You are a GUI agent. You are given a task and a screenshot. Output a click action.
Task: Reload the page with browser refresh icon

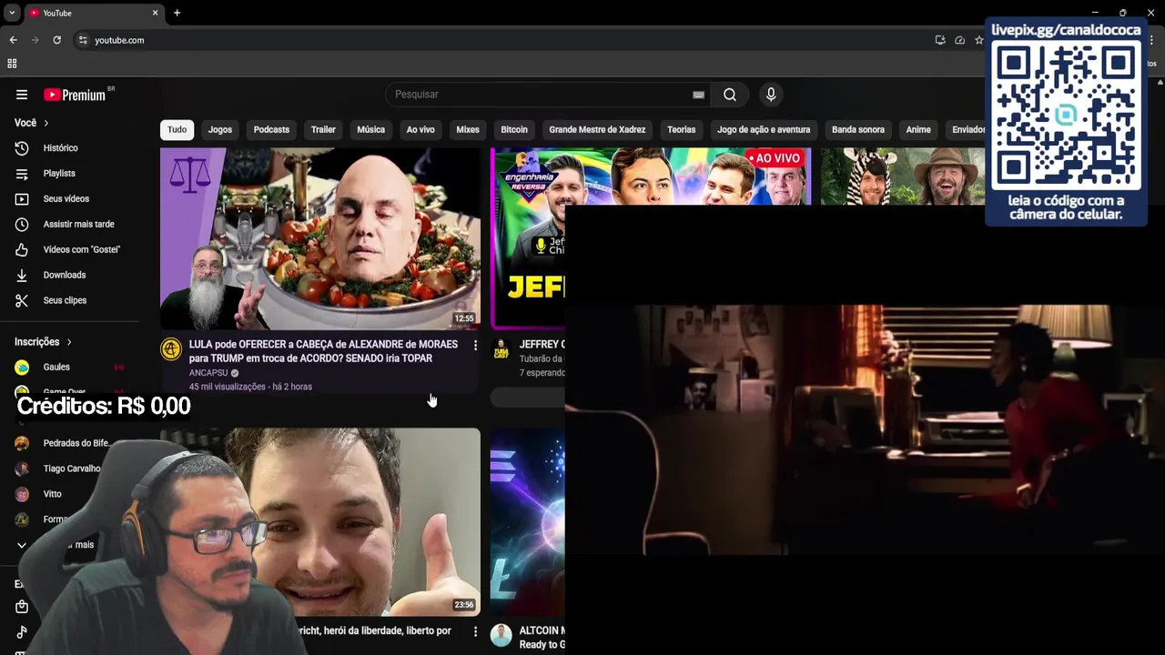(x=56, y=40)
